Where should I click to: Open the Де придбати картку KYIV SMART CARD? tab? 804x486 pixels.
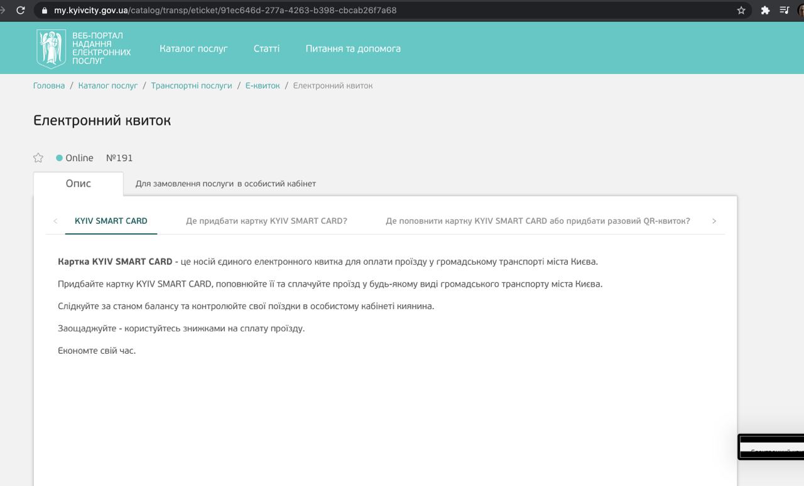coord(266,221)
